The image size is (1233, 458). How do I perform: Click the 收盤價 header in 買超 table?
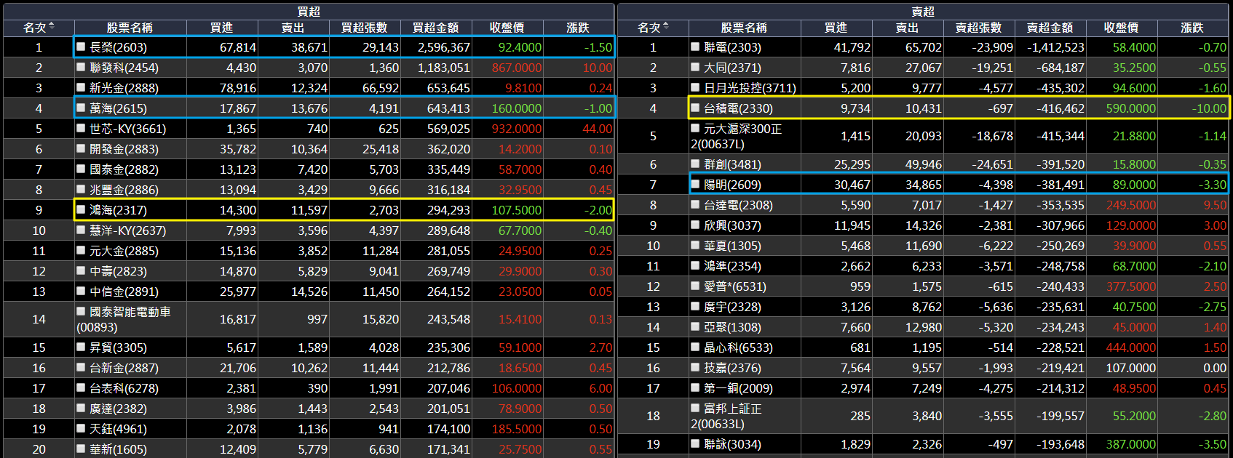point(507,28)
